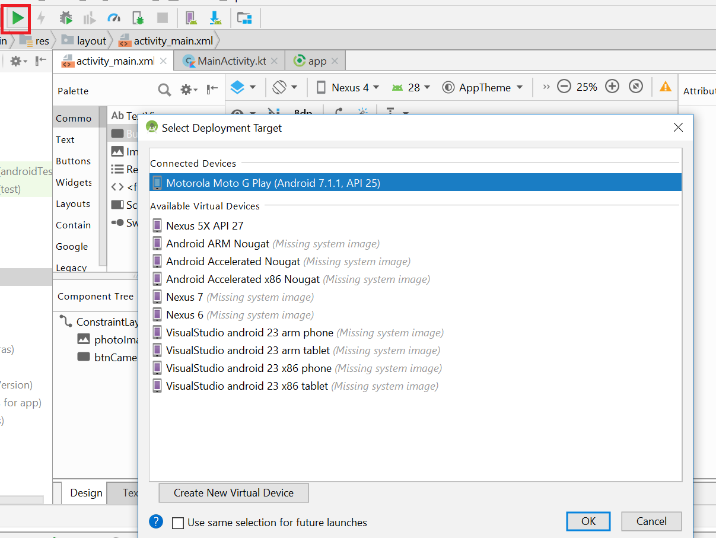Show layout warnings triangle icon

point(666,87)
